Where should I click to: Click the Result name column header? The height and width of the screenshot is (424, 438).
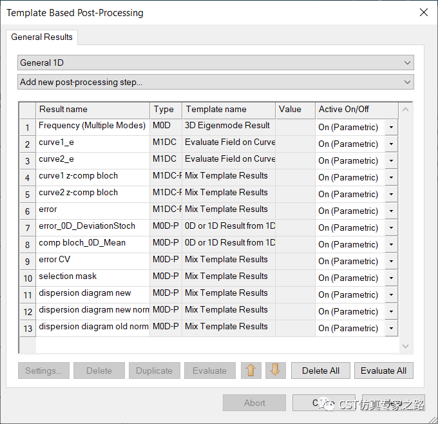click(93, 110)
